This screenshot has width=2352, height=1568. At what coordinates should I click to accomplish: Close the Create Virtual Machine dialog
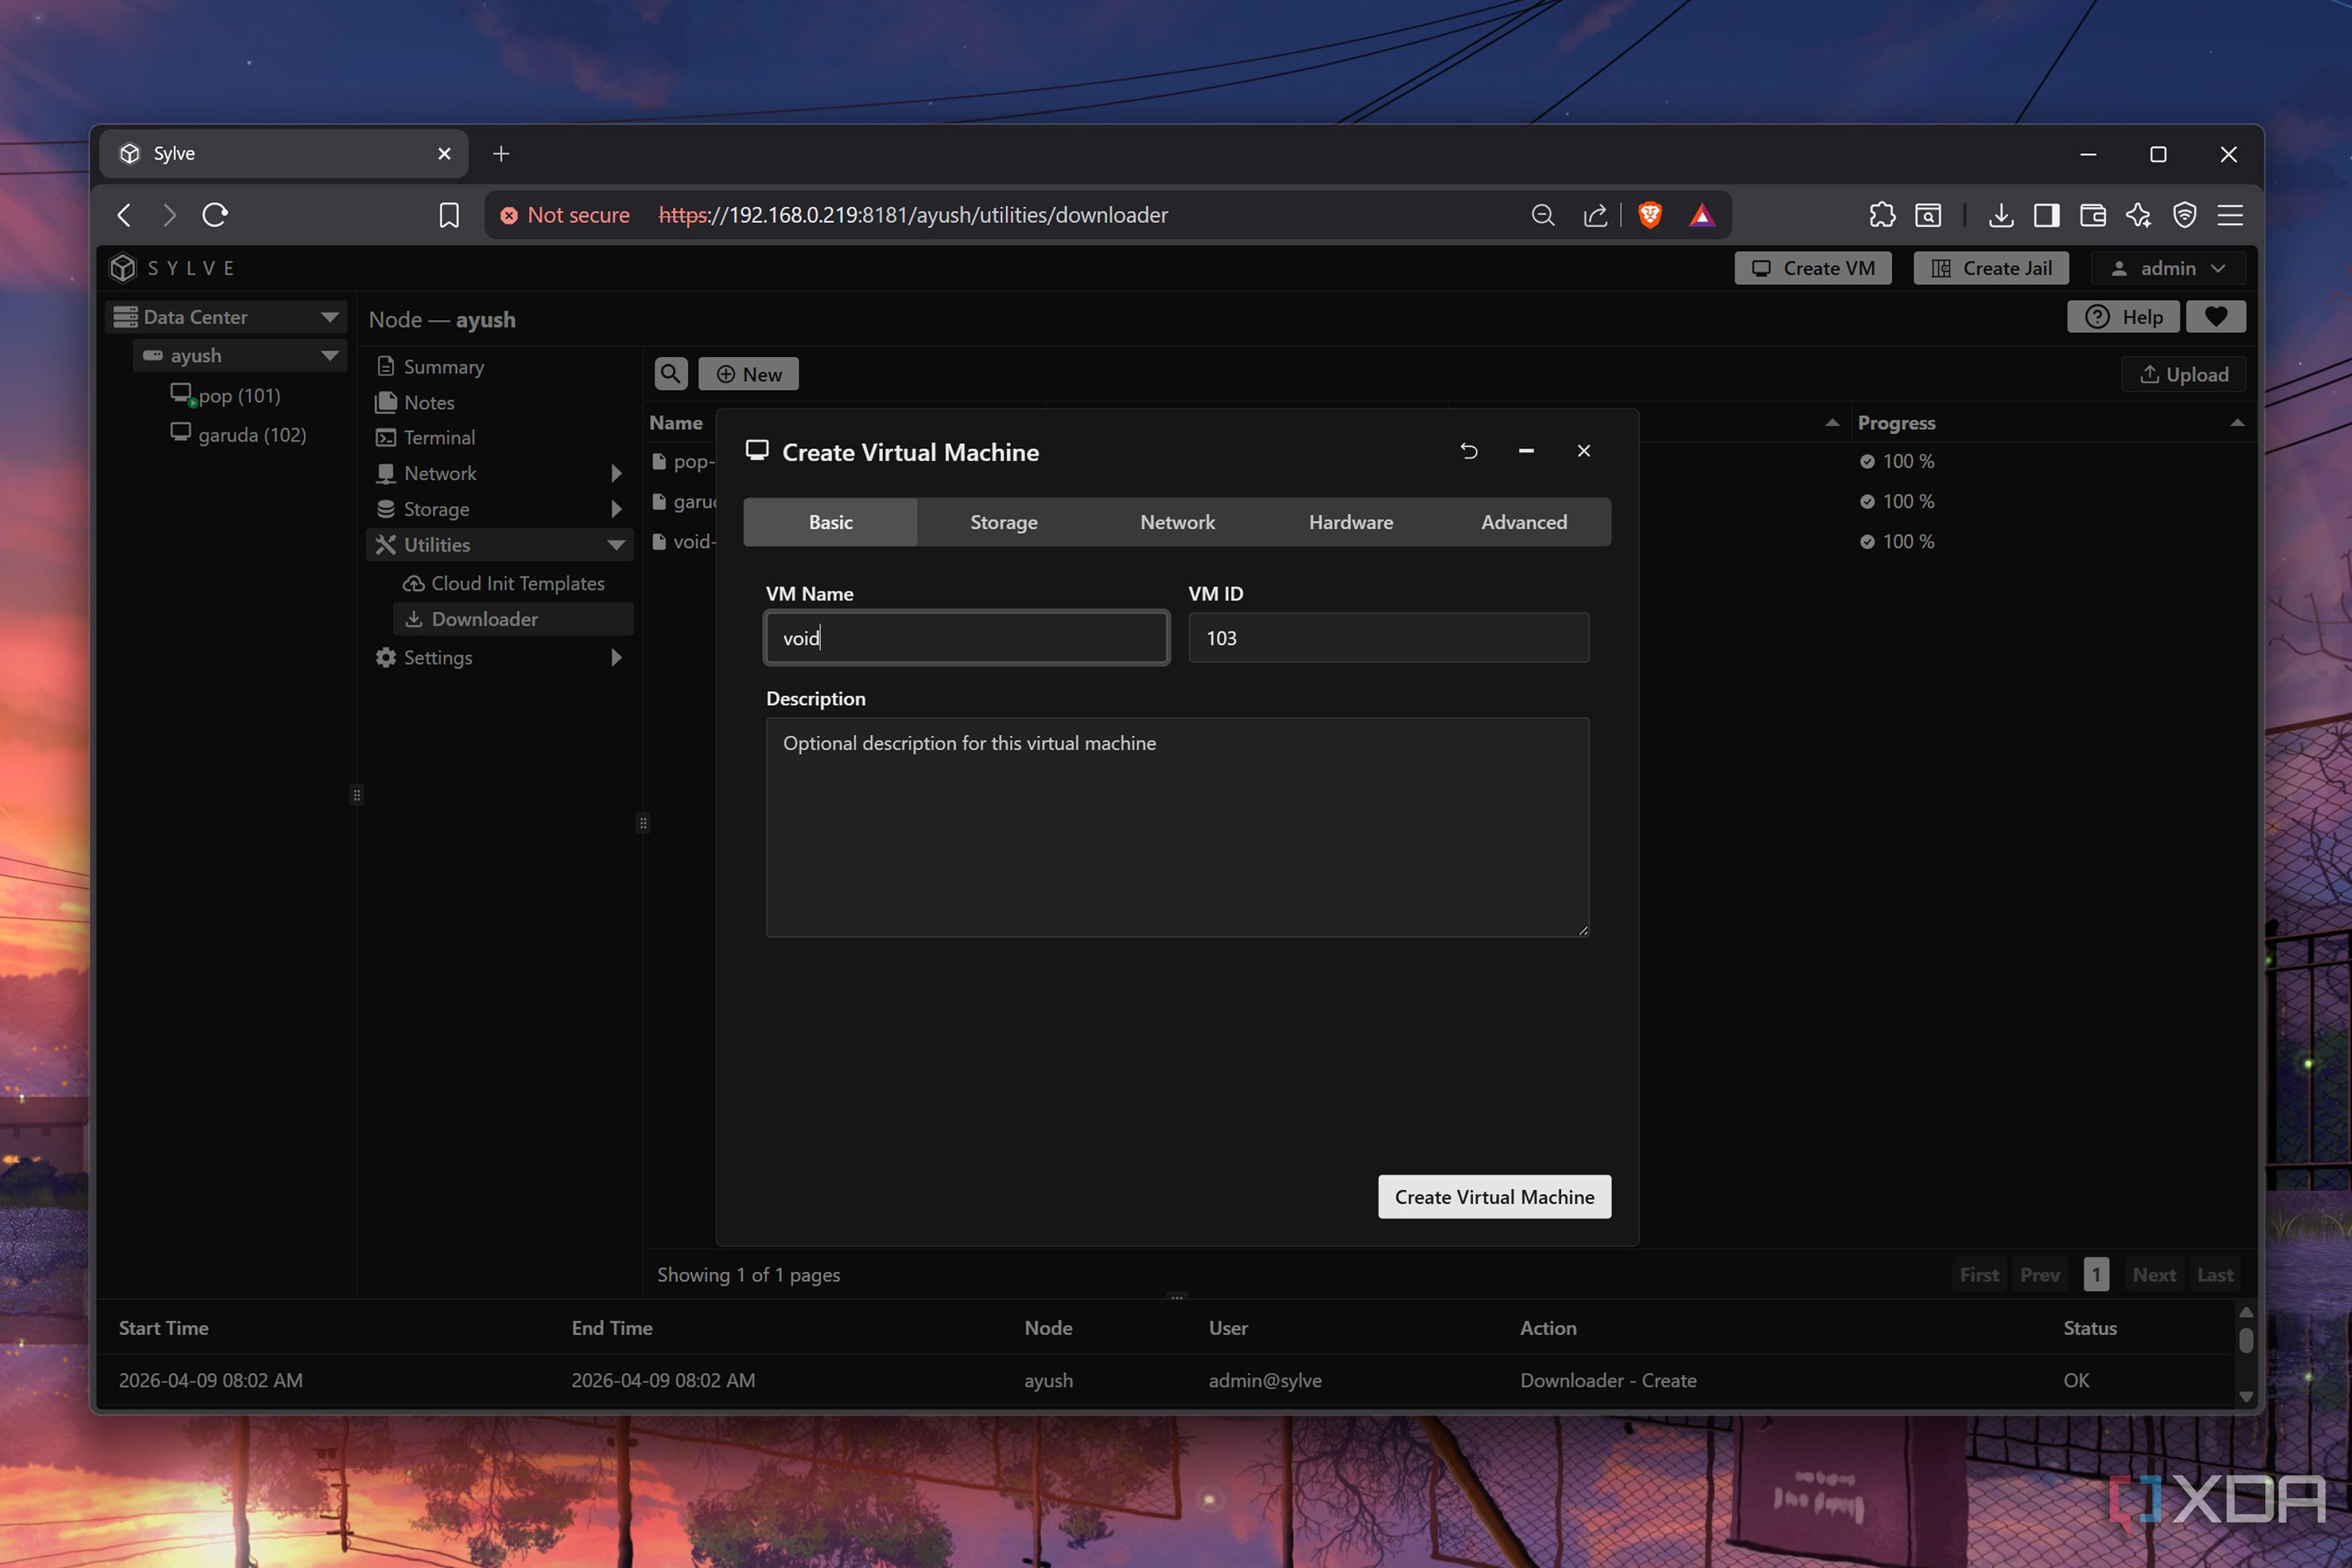[1583, 451]
